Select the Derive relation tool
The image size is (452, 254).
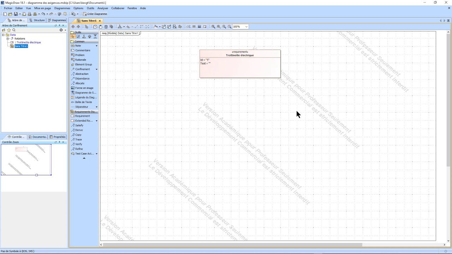point(79,130)
